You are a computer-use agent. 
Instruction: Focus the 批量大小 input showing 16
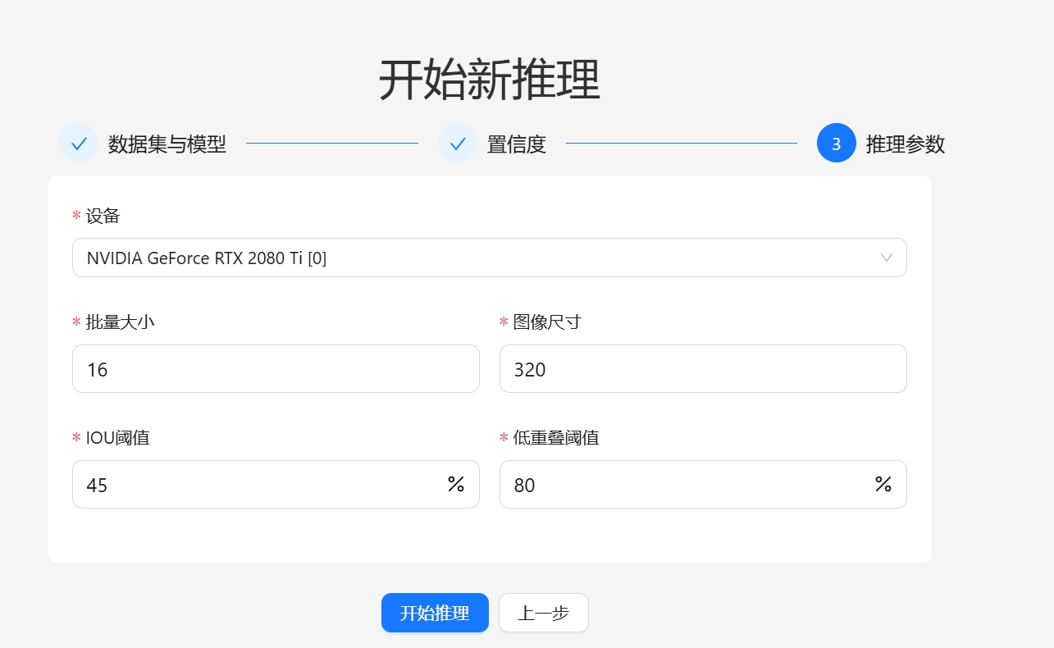point(276,369)
